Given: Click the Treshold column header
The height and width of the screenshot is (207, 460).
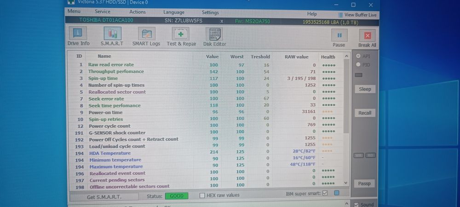Looking at the screenshot, I should (260, 57).
